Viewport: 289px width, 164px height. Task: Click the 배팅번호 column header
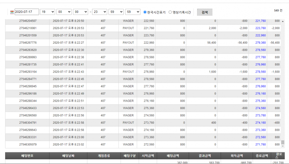click(x=27, y=156)
